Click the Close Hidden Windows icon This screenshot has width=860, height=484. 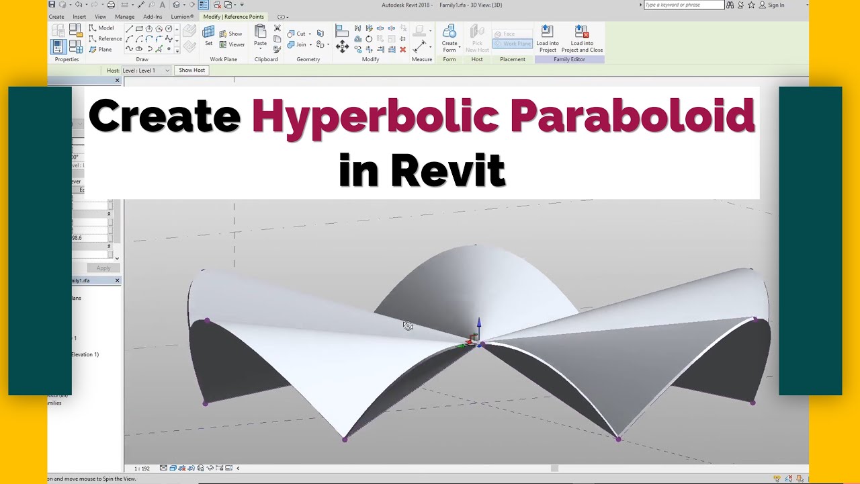tap(217, 4)
